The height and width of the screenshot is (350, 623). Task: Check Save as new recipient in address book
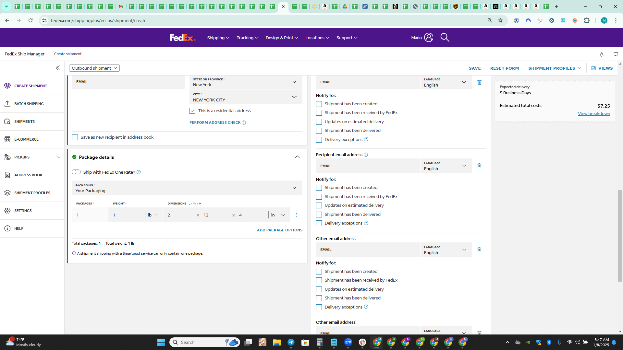coord(75,137)
